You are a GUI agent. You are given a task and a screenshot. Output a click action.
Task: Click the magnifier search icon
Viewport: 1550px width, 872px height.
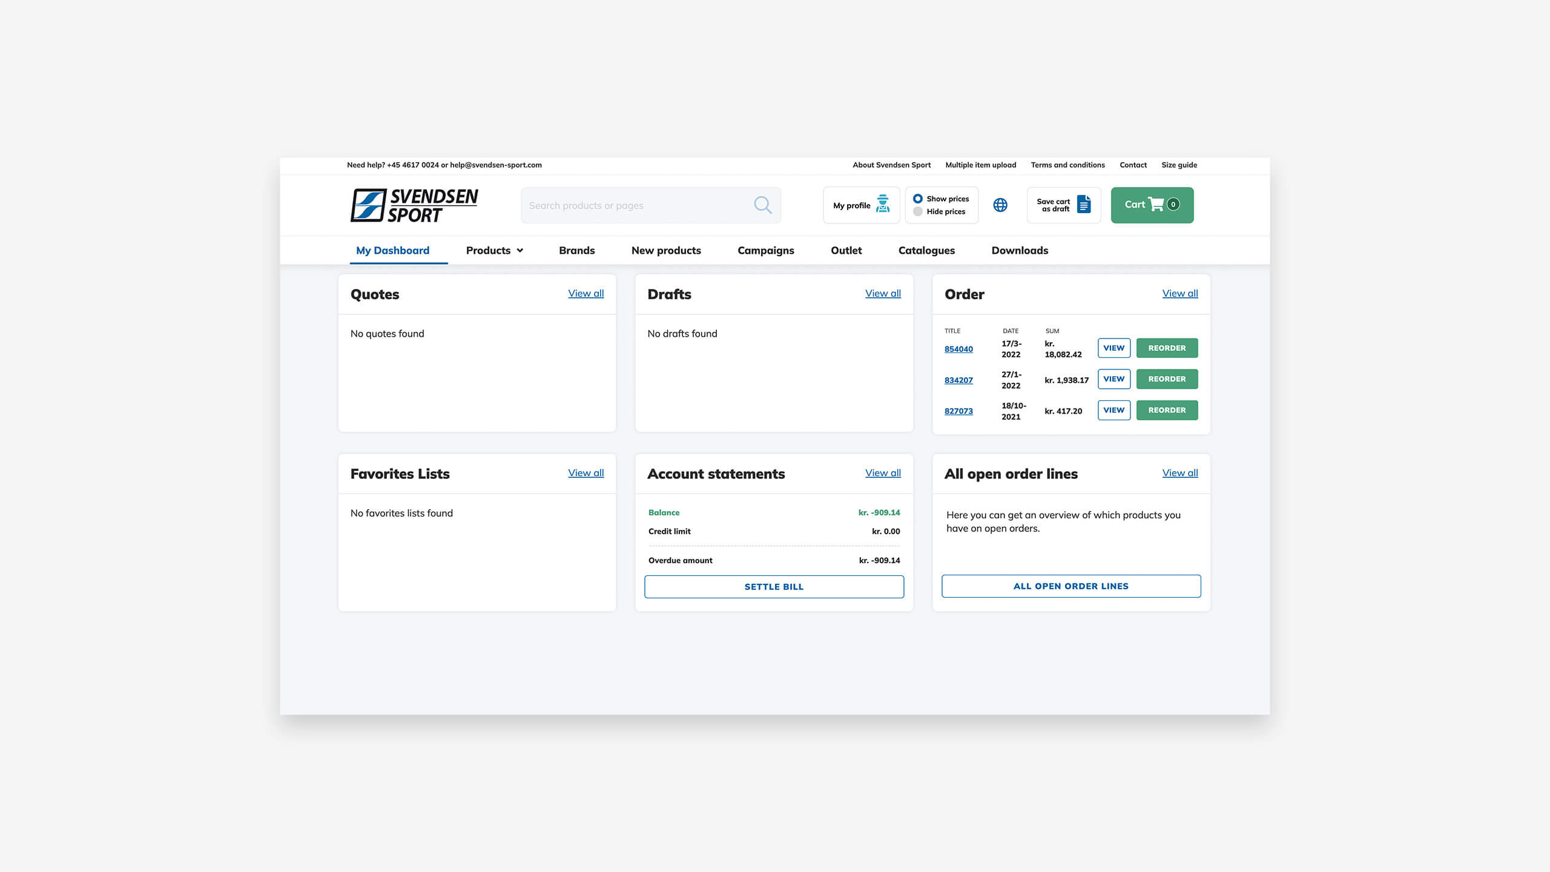763,205
